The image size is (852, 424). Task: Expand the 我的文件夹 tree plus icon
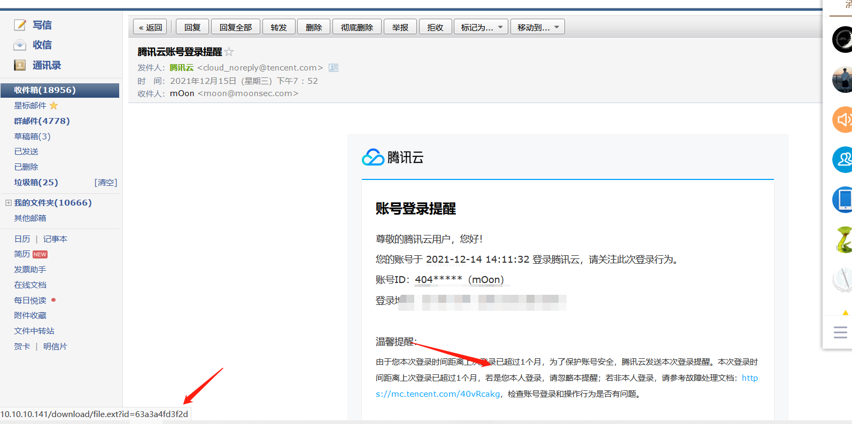click(8, 203)
